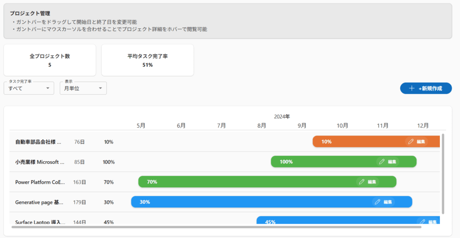Select the orange 10% Gantt bar
Viewport: 460px width, 238px height.
pos(359,141)
